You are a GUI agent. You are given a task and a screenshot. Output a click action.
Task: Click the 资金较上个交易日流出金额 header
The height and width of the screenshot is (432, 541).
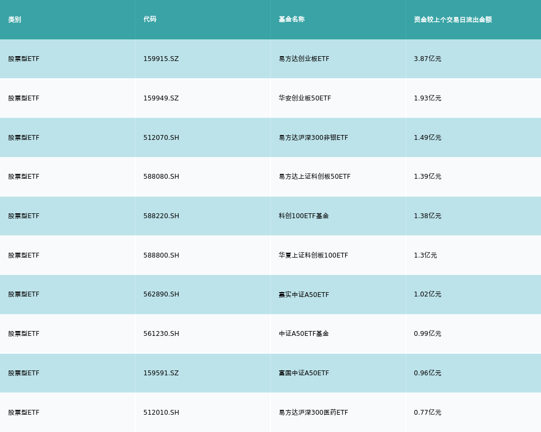pyautogui.click(x=453, y=19)
